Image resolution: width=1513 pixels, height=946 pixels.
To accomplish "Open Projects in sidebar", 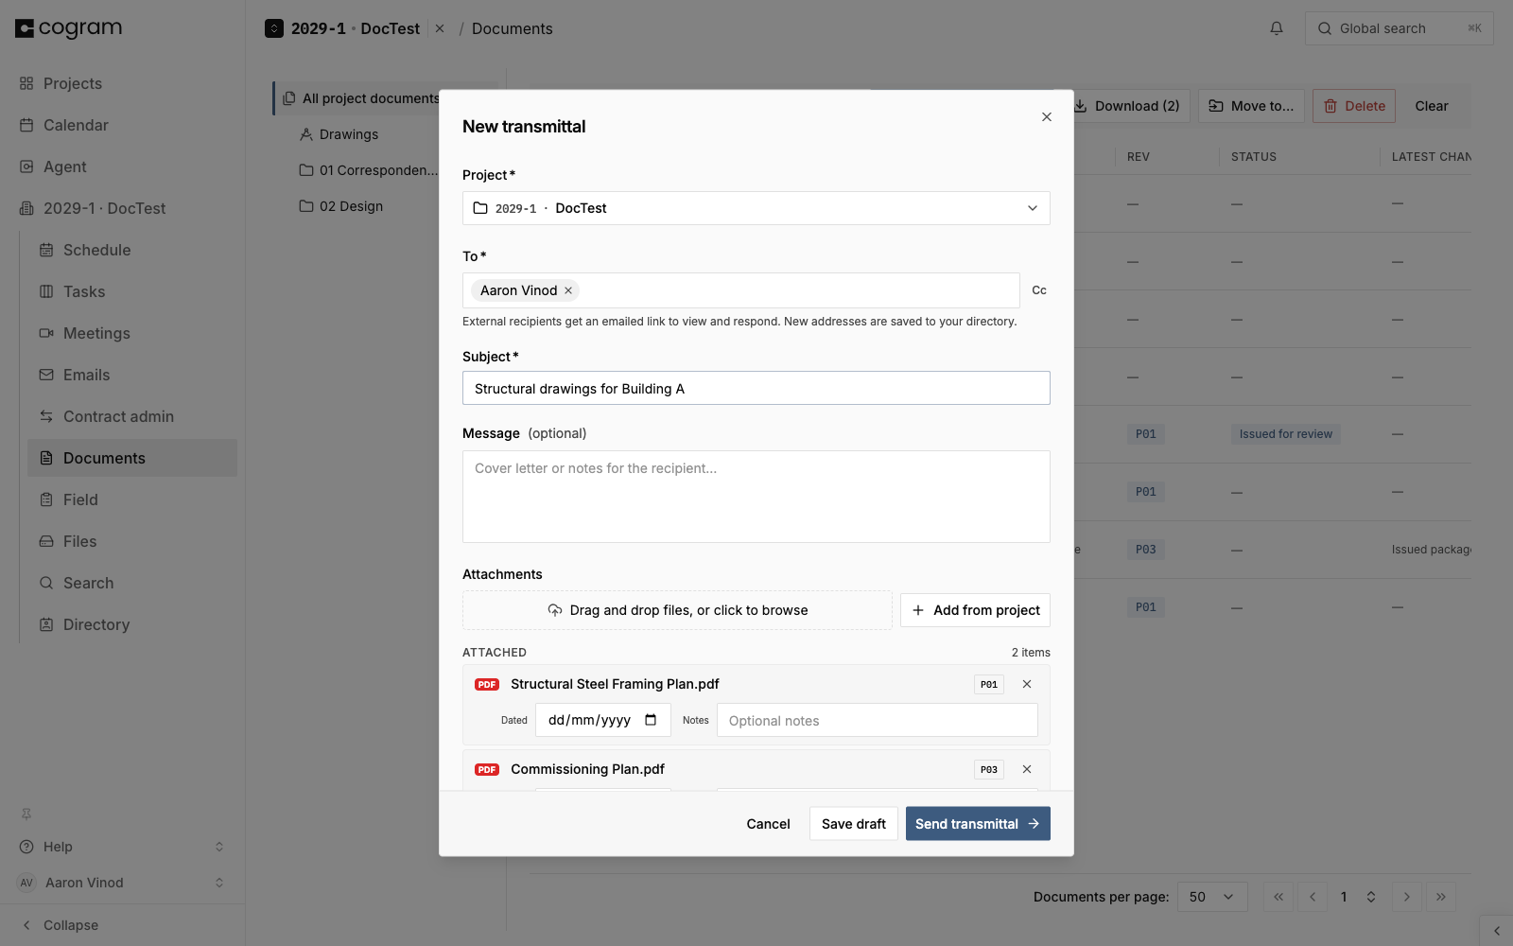I will (123, 83).
